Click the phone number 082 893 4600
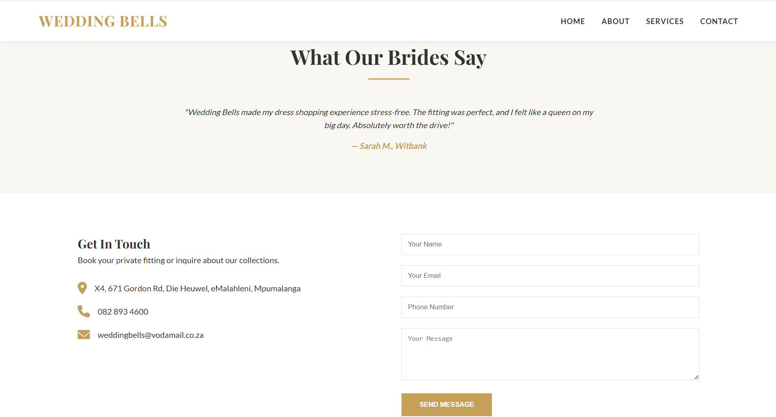 (123, 312)
